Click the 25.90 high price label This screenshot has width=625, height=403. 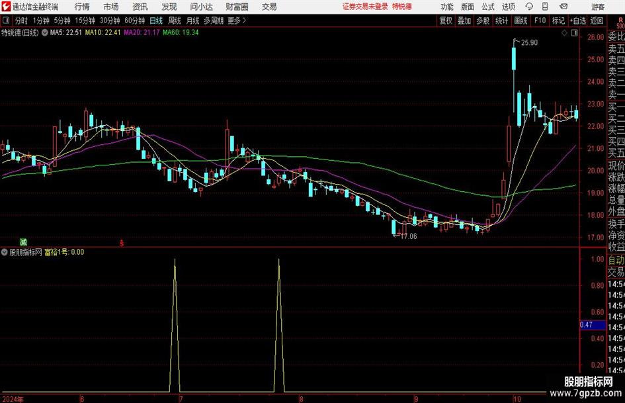click(529, 43)
